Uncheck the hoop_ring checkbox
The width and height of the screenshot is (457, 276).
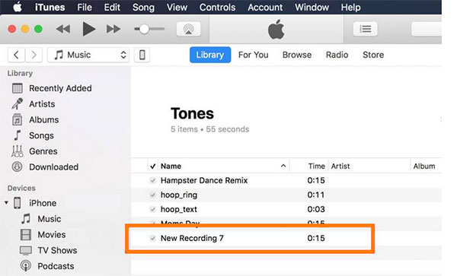tap(153, 195)
